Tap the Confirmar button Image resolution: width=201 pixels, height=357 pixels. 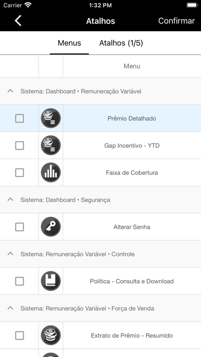[176, 21]
